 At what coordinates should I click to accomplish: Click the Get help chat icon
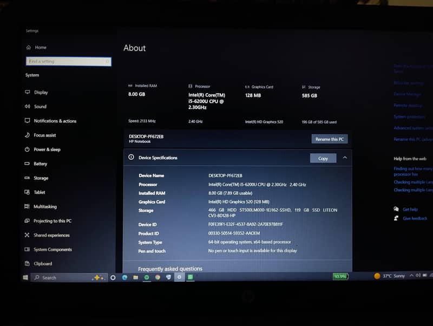(396, 209)
